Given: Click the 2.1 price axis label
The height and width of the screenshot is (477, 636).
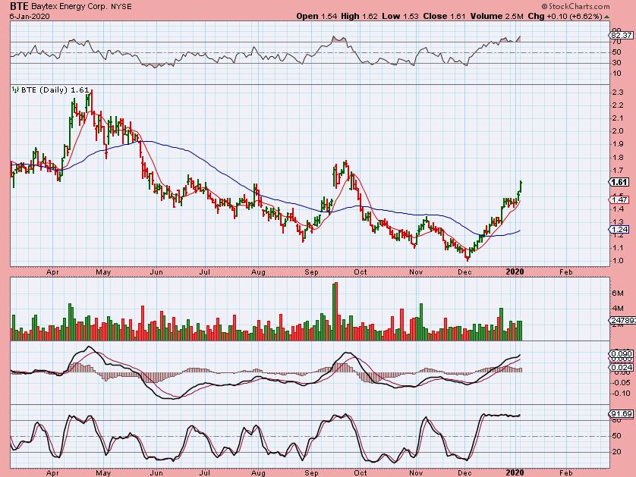Looking at the screenshot, I should coord(617,118).
